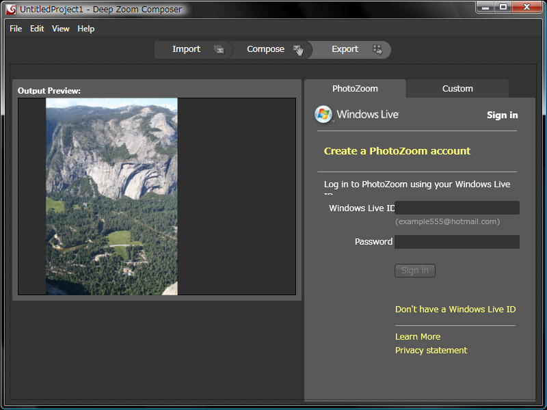Click the Import step icon
Viewport: 547px width, 410px height.
pyautogui.click(x=219, y=49)
